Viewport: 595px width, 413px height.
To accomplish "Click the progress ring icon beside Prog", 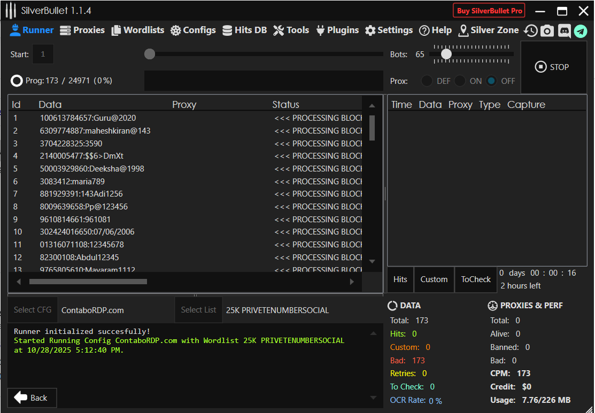I will click(x=17, y=80).
